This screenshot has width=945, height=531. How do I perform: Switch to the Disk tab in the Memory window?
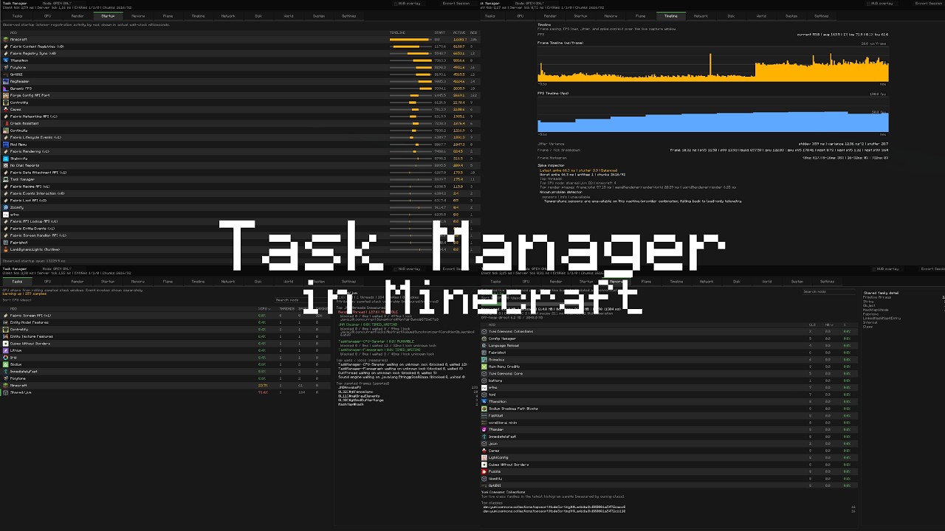736,282
